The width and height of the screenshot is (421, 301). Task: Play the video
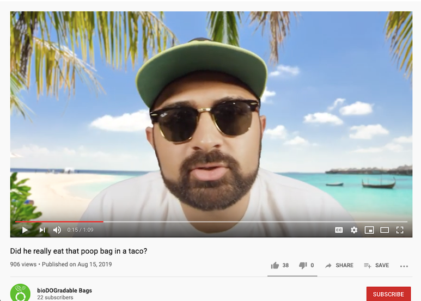(25, 230)
